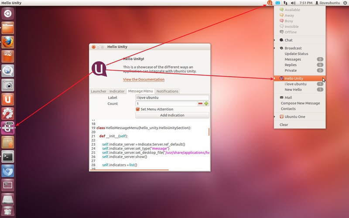
Task: Open Contacts from messaging menu
Action: [300, 109]
